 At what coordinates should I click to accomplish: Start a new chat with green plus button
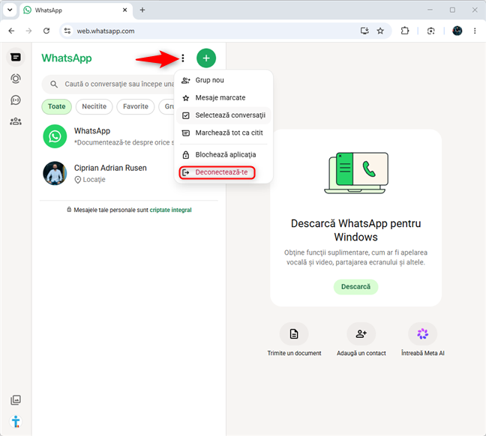pos(206,58)
